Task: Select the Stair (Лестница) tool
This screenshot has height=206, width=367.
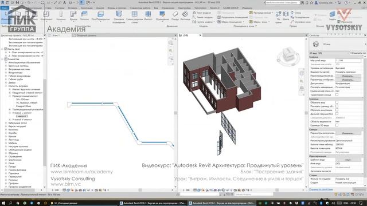Action: coord(185,16)
